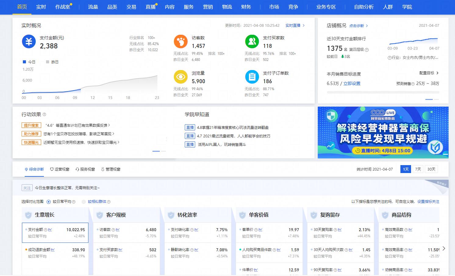Click the question mark beside 客单价
This screenshot has width=455, height=276.
pos(256,230)
